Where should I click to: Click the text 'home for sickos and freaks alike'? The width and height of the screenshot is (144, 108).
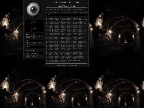pyautogui.click(x=33, y=43)
